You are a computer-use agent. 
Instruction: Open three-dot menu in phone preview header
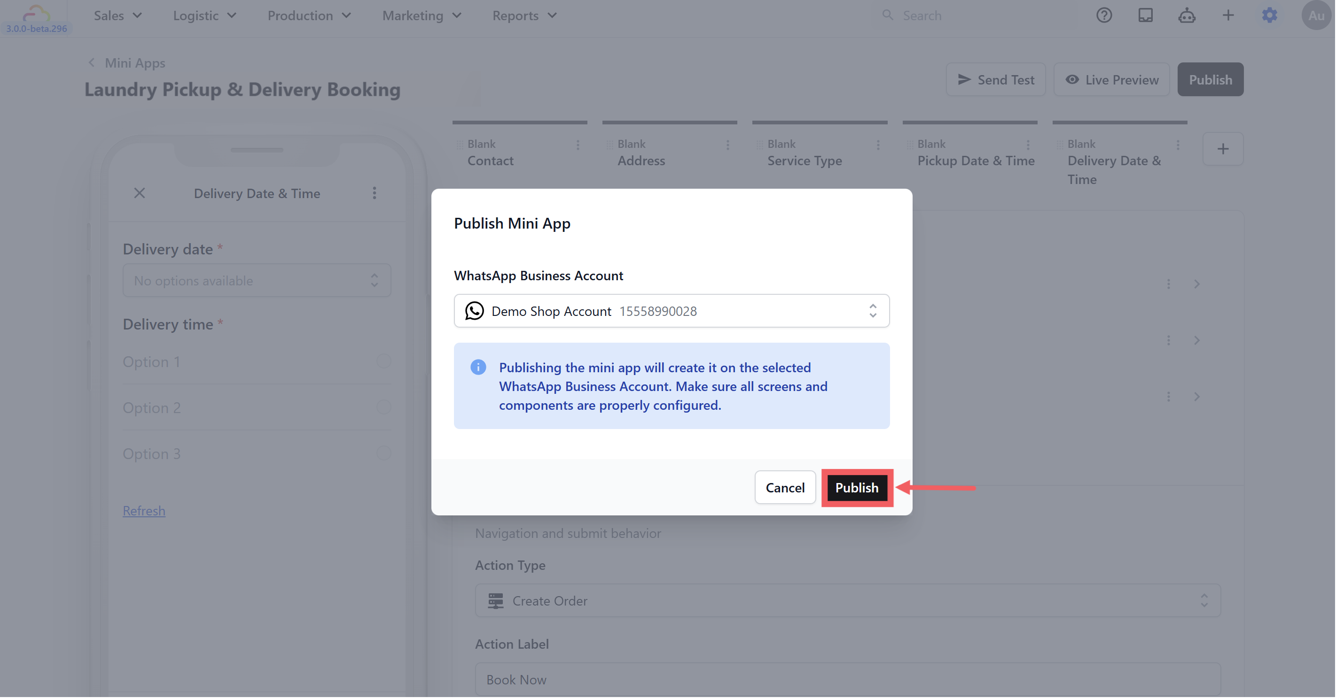tap(375, 193)
